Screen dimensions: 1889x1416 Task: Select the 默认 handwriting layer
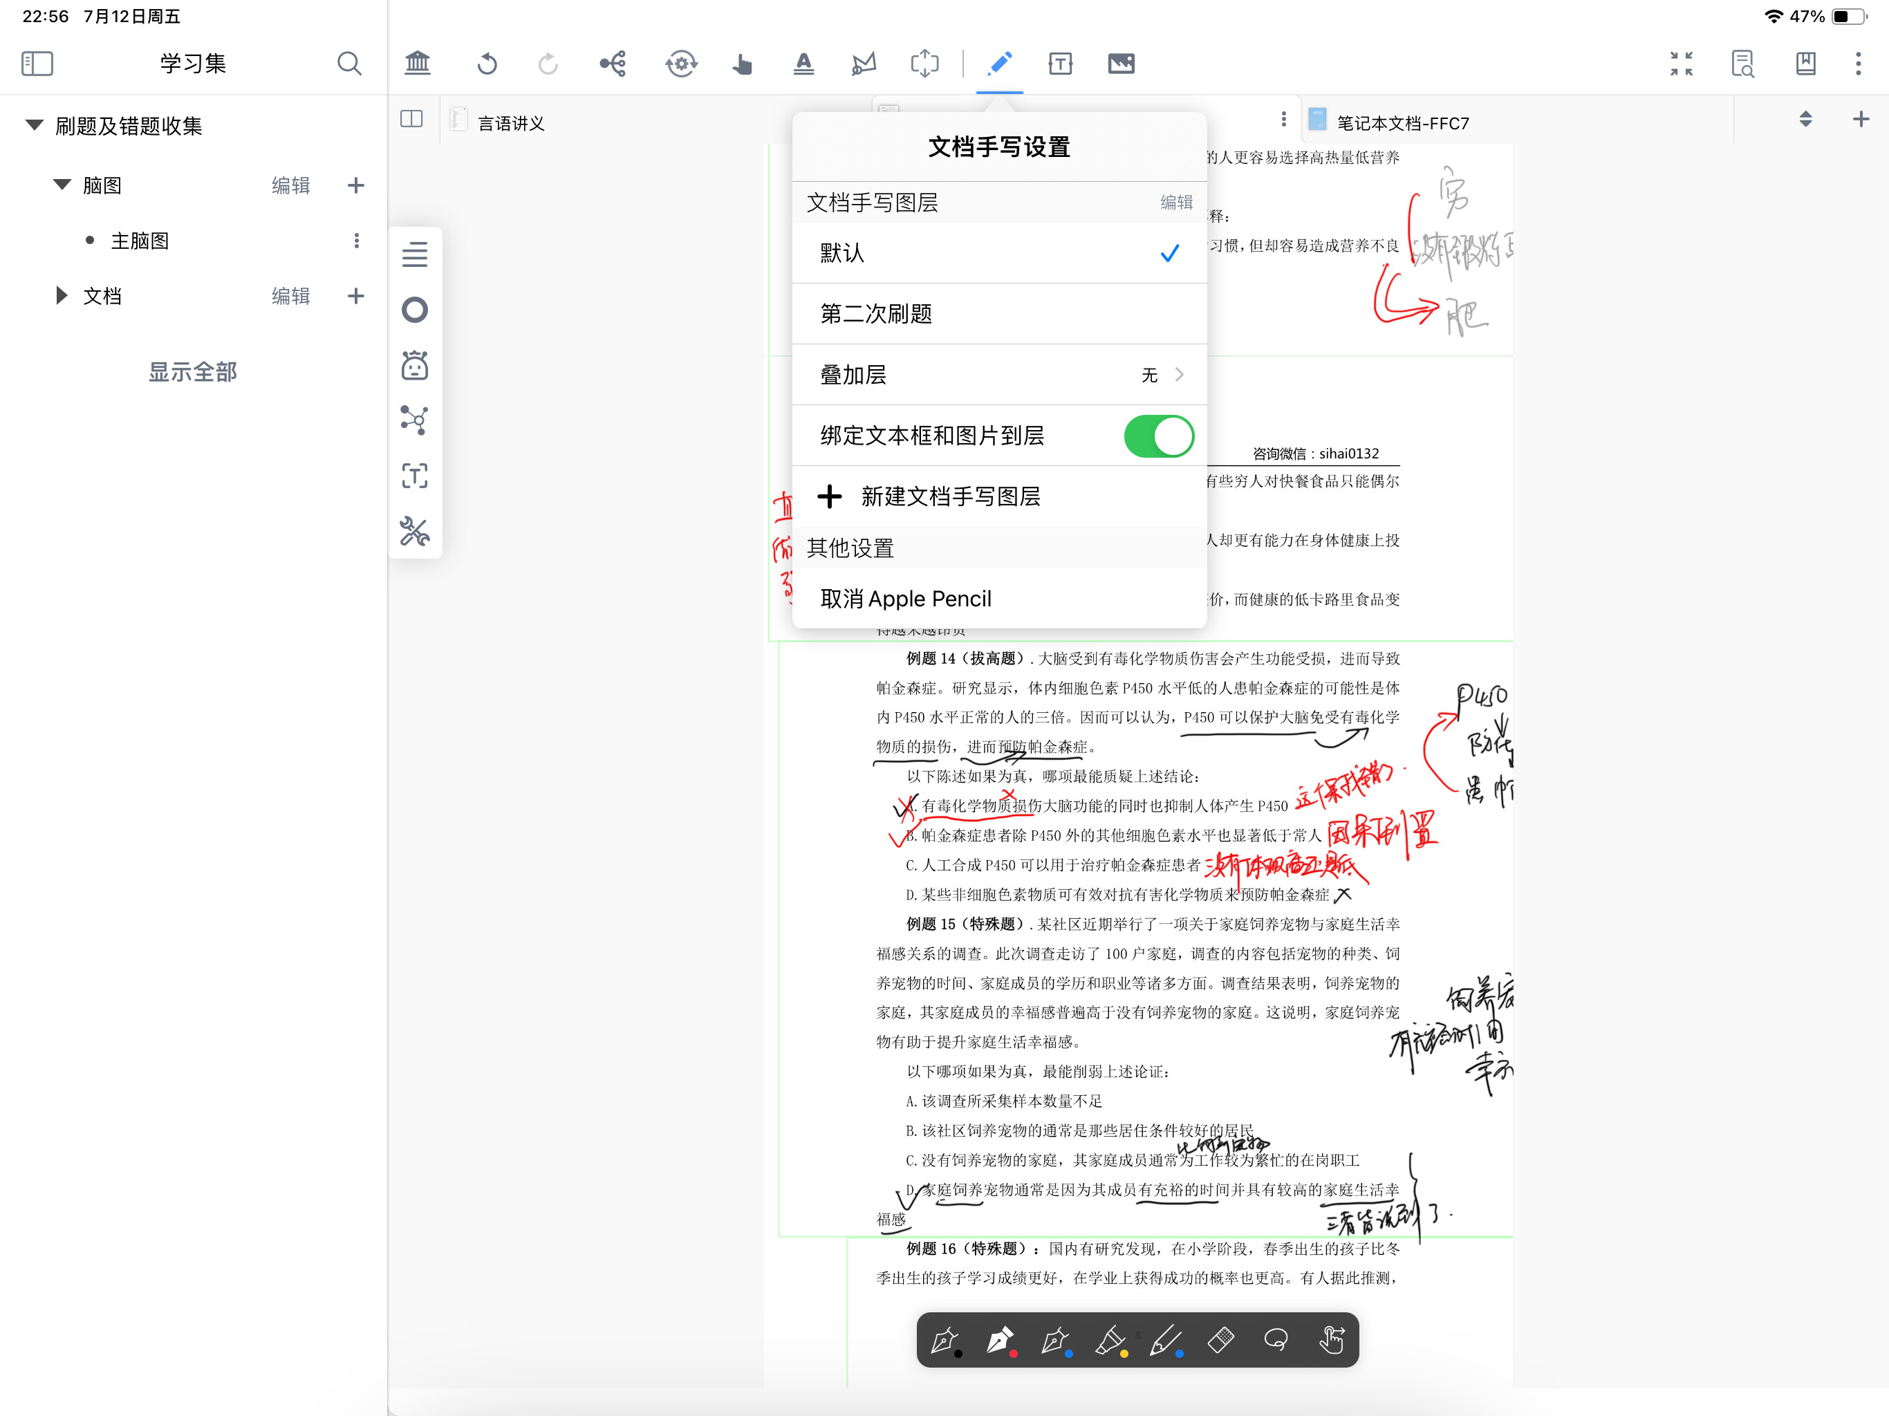[999, 254]
